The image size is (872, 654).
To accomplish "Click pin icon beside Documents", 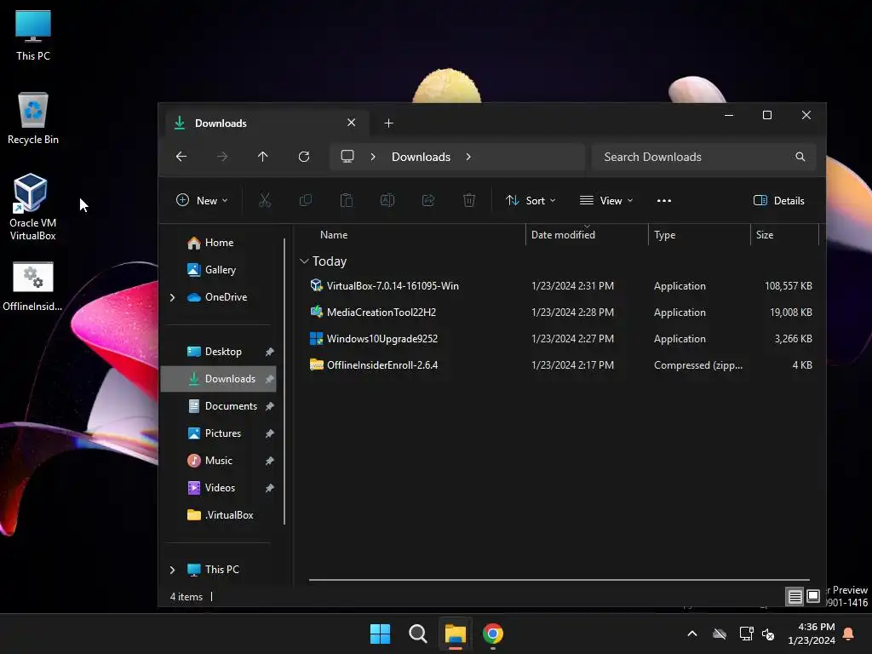I will pos(270,406).
